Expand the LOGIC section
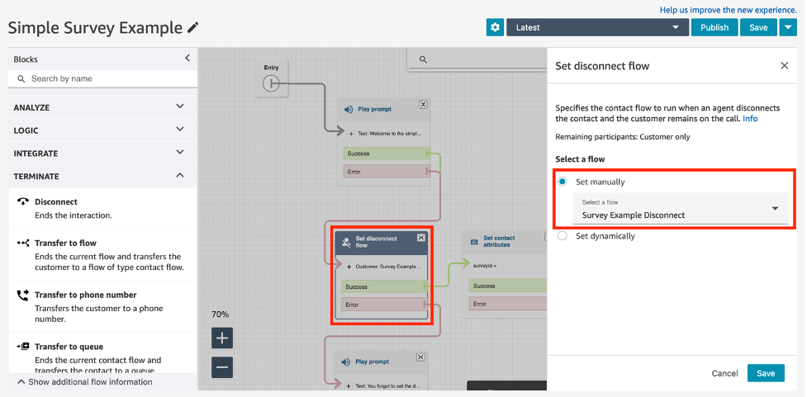This screenshot has width=807, height=397. coord(103,130)
